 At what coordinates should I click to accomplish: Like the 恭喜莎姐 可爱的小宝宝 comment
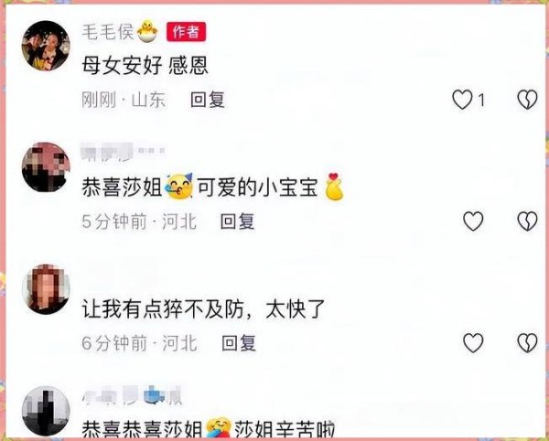coord(473,221)
